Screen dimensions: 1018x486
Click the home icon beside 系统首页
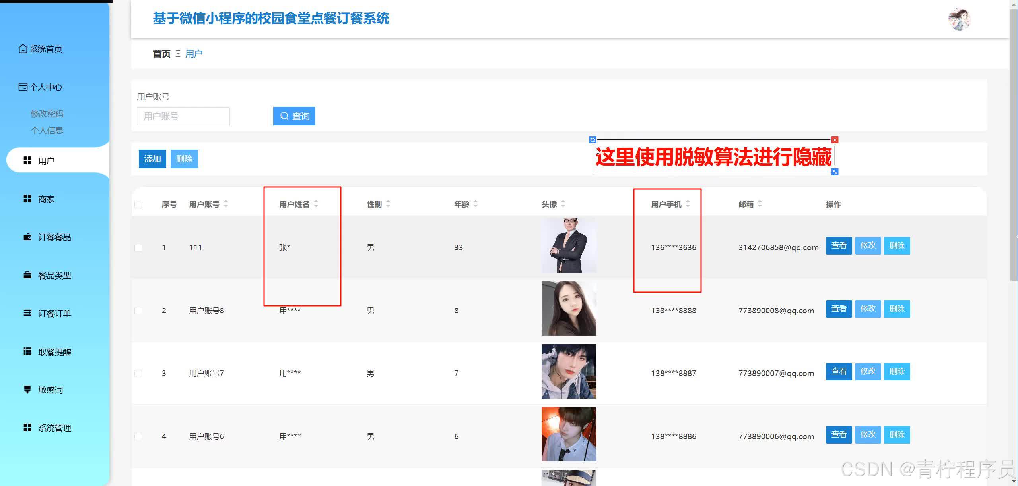(x=23, y=48)
